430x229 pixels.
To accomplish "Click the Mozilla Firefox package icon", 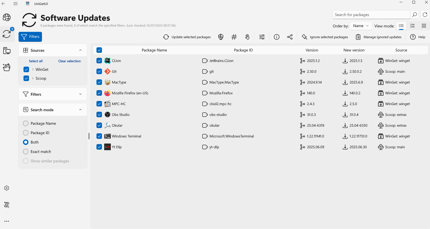I will (x=107, y=93).
